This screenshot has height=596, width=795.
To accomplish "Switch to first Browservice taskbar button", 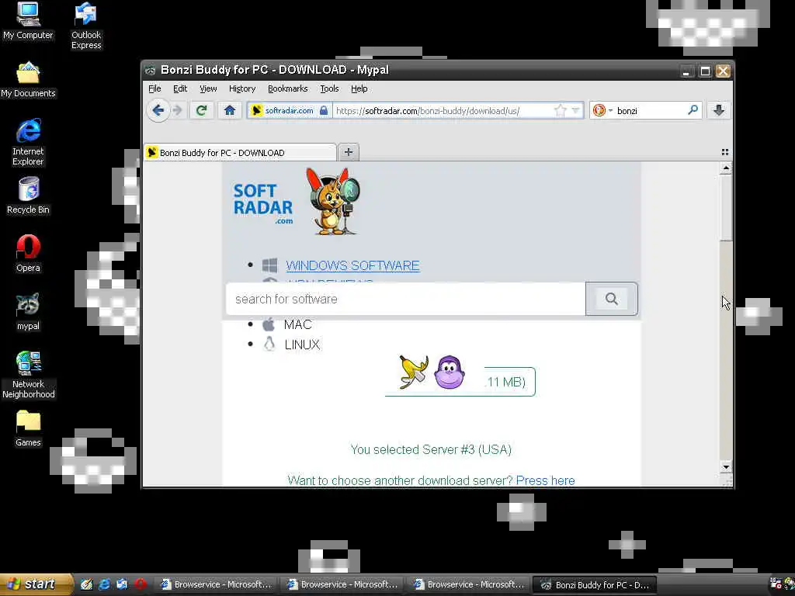I will coord(216,585).
